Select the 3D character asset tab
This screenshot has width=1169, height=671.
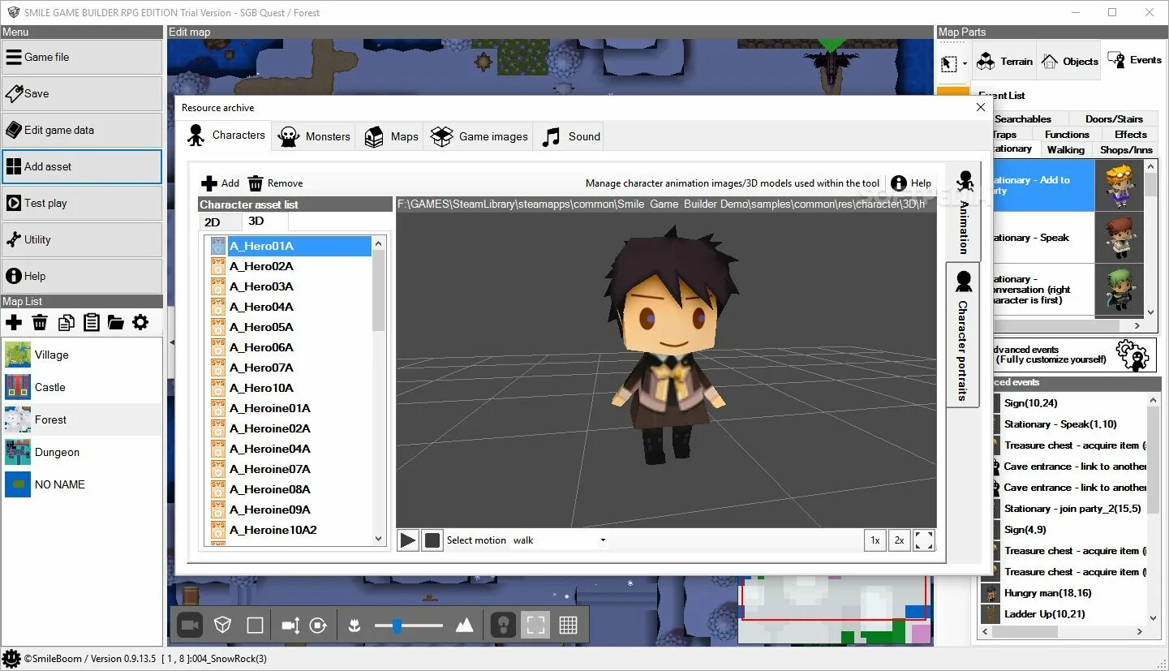264,222
